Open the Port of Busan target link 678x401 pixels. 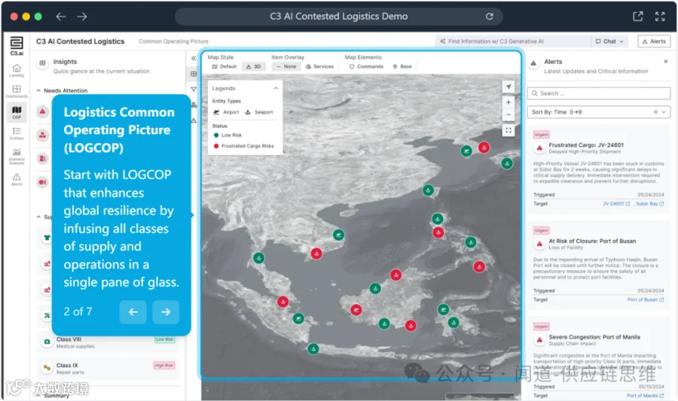tap(646, 299)
